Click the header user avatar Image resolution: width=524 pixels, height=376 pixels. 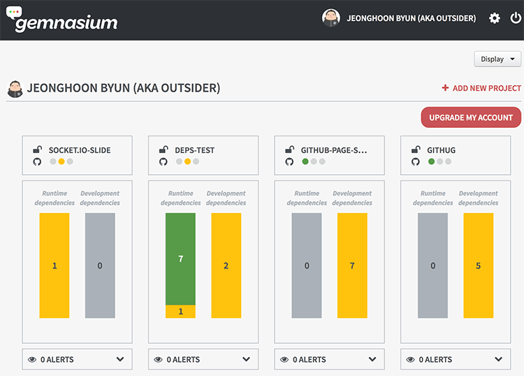[331, 18]
